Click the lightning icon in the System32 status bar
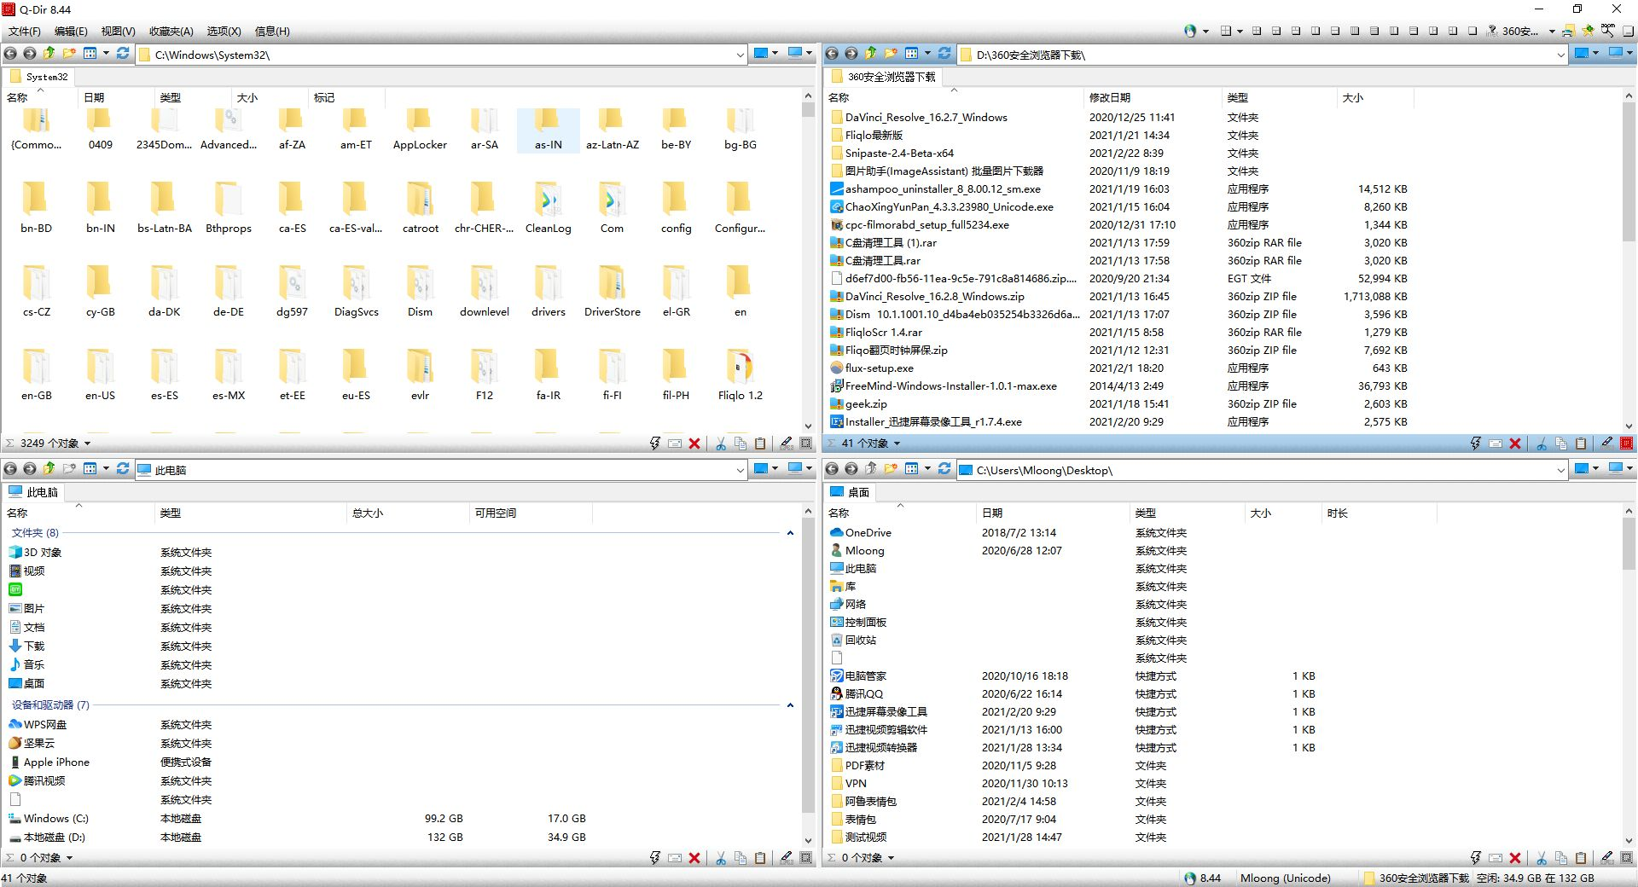Screen dimensions: 1638x887 pyautogui.click(x=654, y=443)
